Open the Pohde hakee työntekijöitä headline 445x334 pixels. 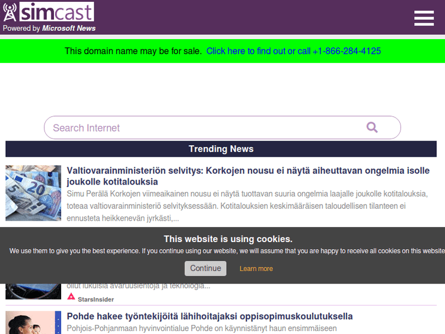209,316
